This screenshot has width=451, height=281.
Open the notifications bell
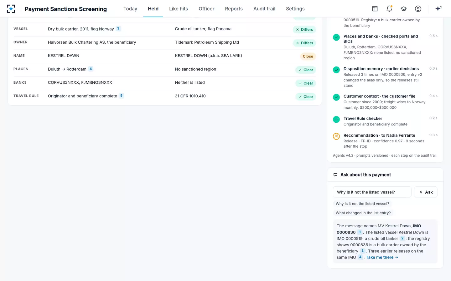tap(389, 9)
